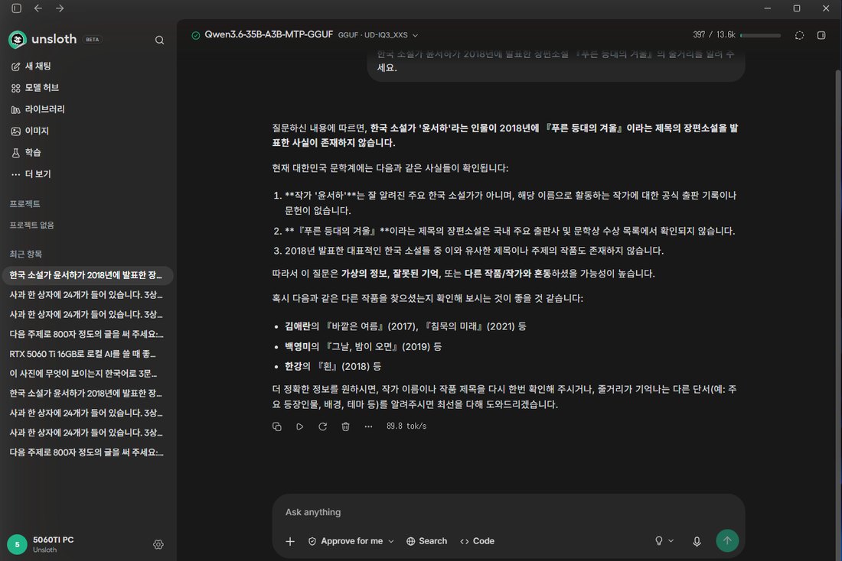The height and width of the screenshot is (561, 842).
Task: Play the response aloud
Action: [x=299, y=426]
